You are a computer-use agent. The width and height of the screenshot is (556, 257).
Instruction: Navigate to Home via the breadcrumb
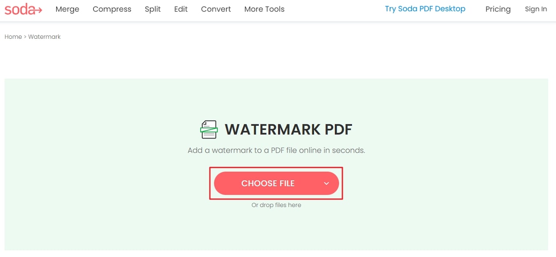click(13, 37)
